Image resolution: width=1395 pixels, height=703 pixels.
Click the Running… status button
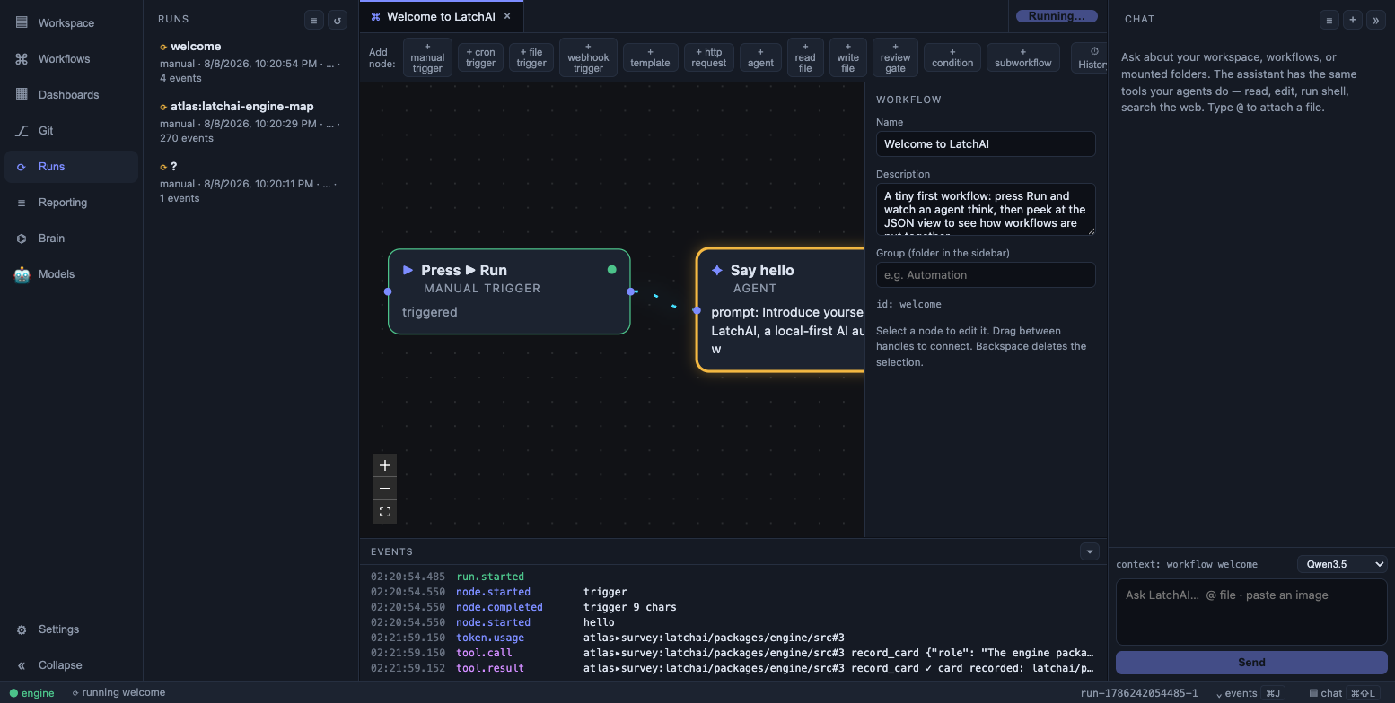click(x=1057, y=16)
